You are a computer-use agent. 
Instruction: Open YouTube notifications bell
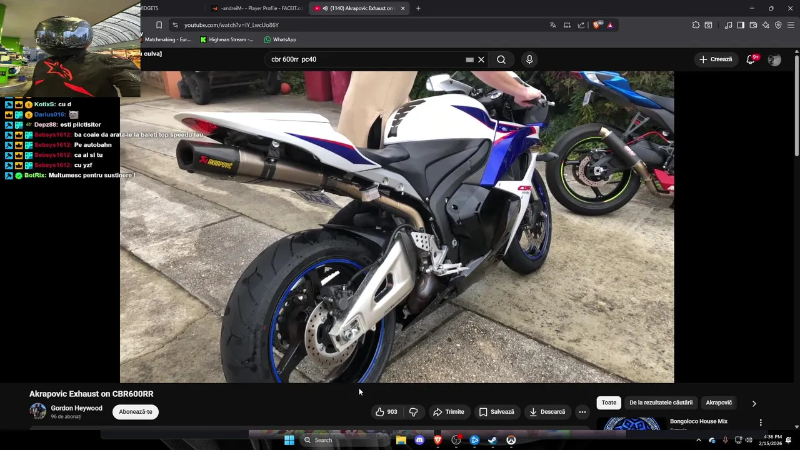point(751,59)
